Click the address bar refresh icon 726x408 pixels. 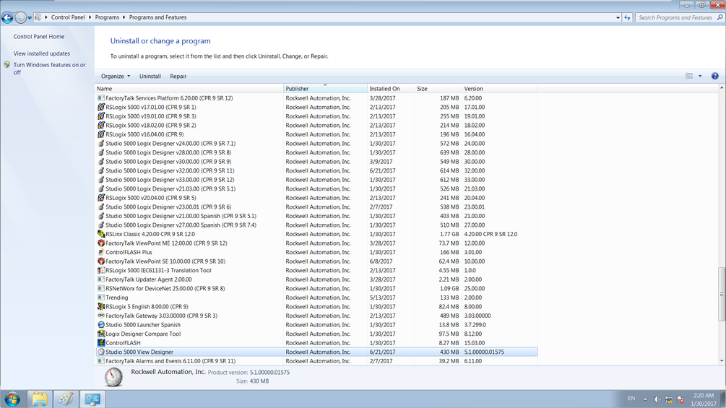coord(627,17)
